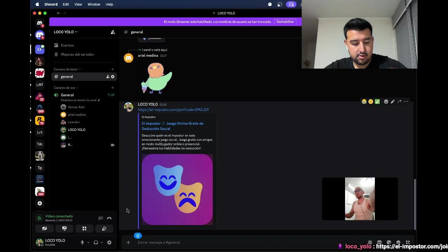448x252 pixels.
Task: Collapse Canales de texto category
Action: pos(67,69)
